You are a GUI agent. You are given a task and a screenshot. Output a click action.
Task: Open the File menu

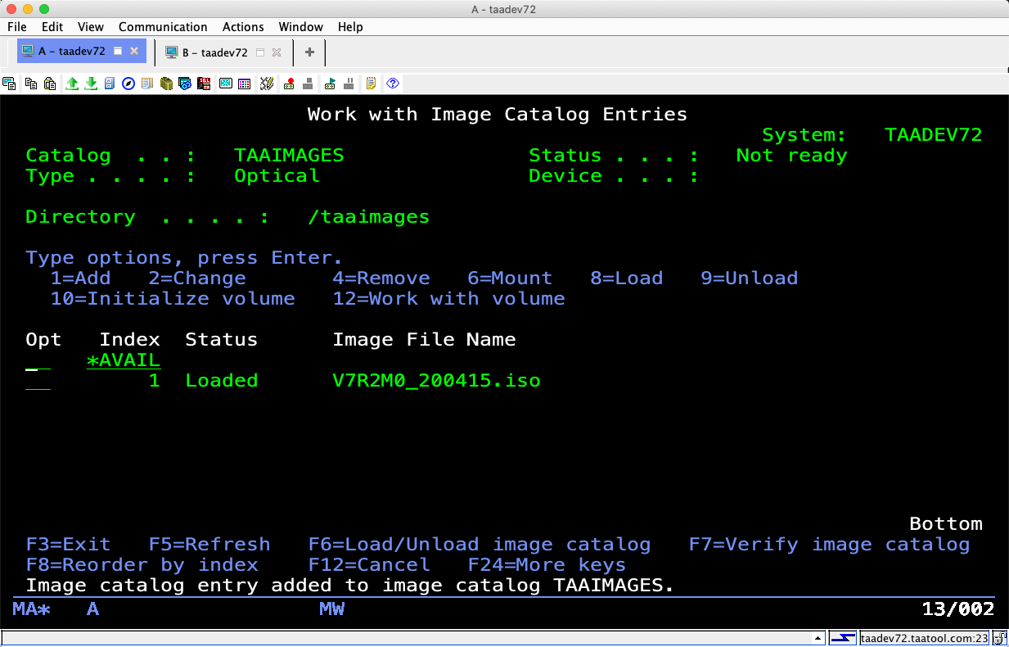point(17,27)
